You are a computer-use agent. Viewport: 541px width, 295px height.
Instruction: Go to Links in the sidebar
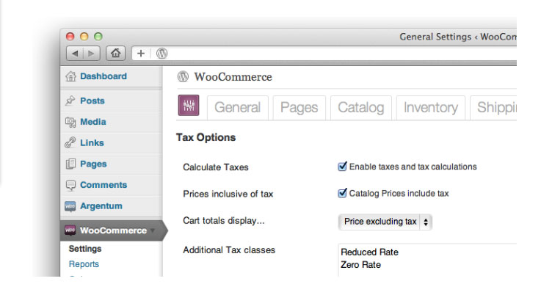pyautogui.click(x=92, y=143)
